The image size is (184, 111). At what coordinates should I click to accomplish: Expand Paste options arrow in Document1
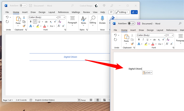(x=18, y=26)
